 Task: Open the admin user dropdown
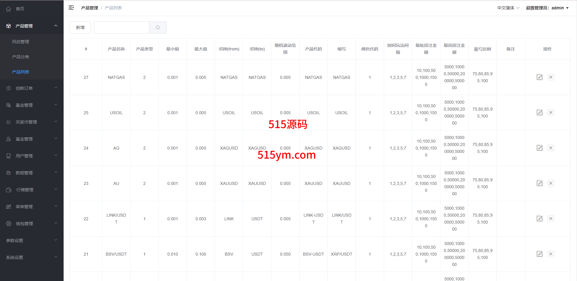547,8
